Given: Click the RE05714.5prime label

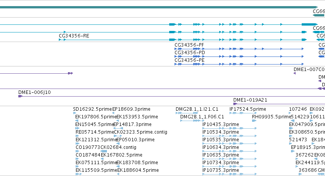Looking at the screenshot, I should coord(95,132).
